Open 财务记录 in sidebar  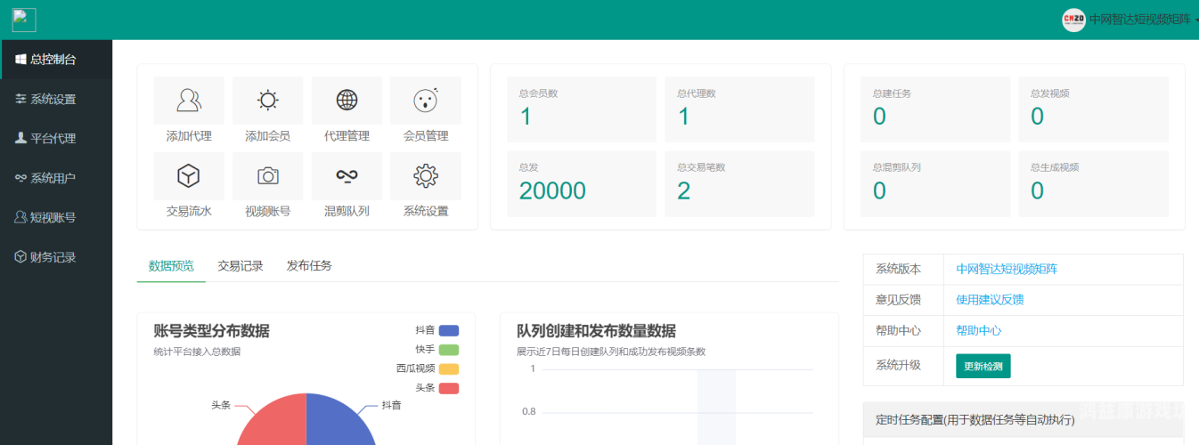point(56,257)
